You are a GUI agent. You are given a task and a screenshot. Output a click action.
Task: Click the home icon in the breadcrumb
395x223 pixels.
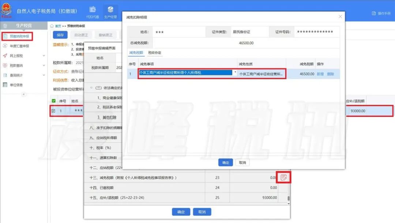point(52,26)
